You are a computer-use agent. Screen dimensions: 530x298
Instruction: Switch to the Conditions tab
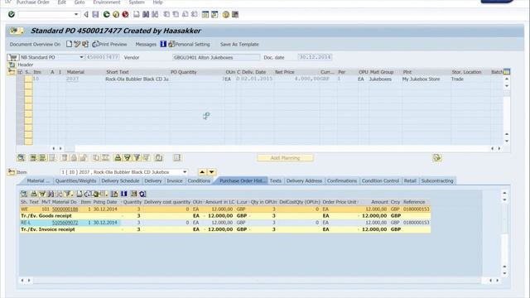pyautogui.click(x=199, y=180)
